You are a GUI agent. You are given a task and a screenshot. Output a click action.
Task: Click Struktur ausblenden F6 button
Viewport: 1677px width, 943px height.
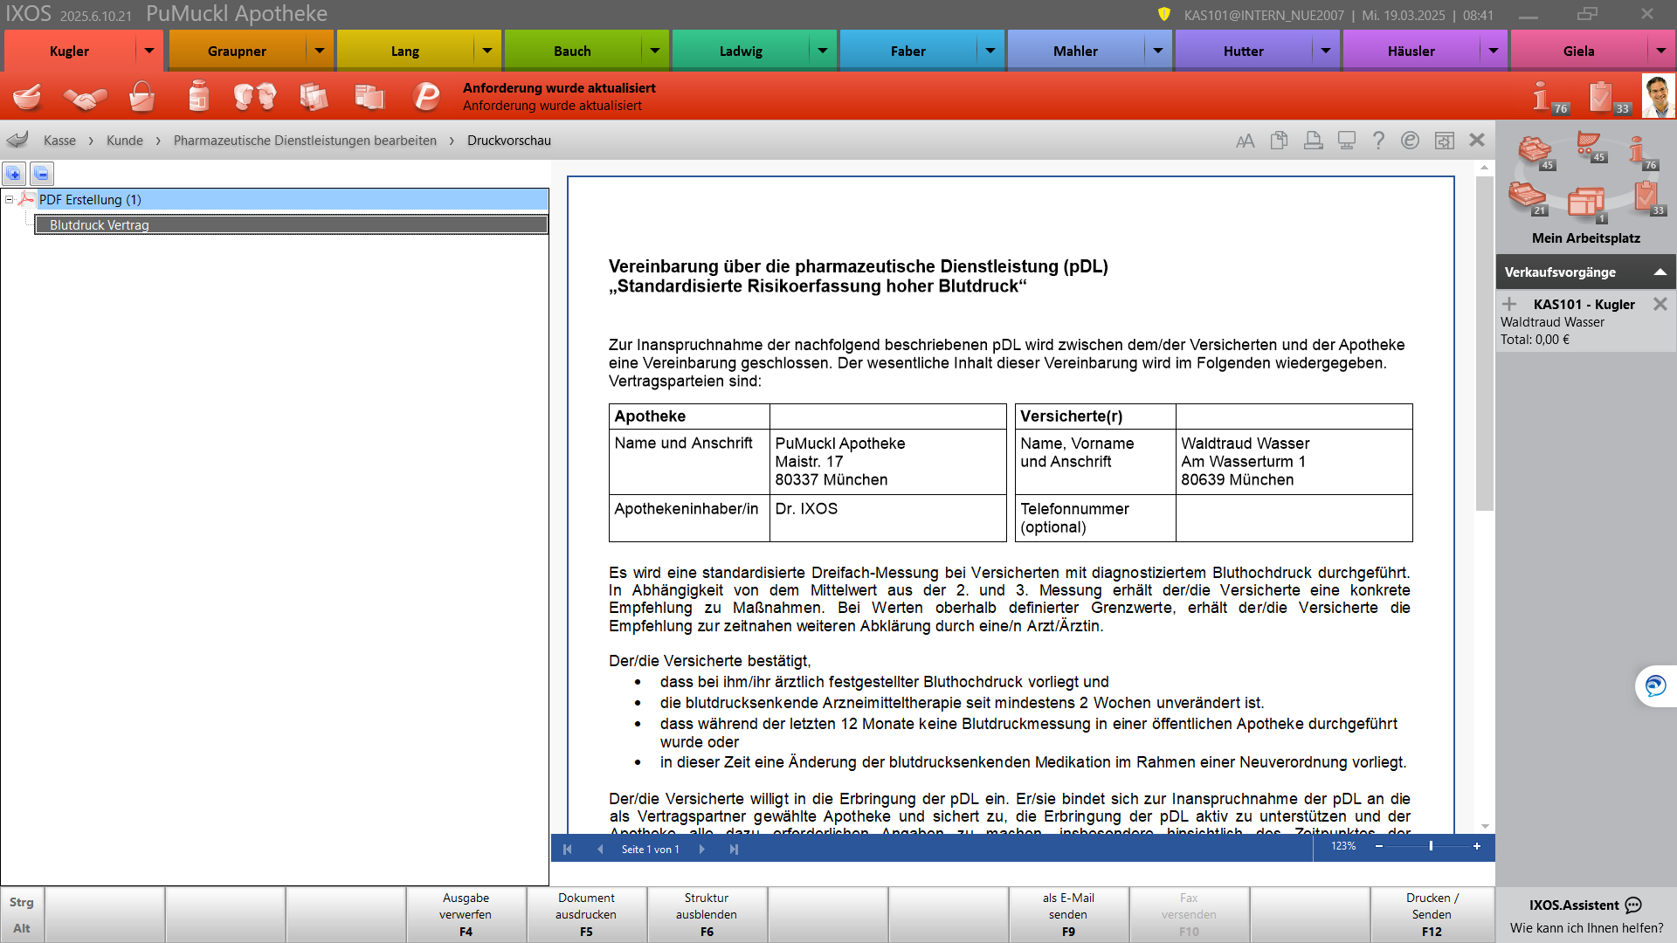point(707,914)
